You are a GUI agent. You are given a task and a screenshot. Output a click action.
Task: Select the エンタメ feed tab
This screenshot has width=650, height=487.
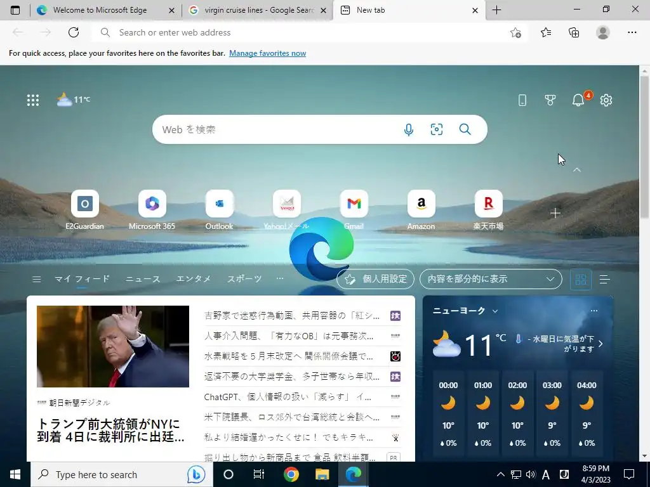(194, 279)
